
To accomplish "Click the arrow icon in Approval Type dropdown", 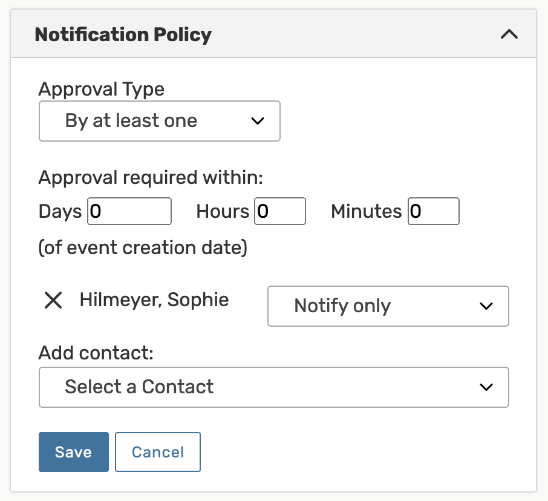I will [258, 121].
